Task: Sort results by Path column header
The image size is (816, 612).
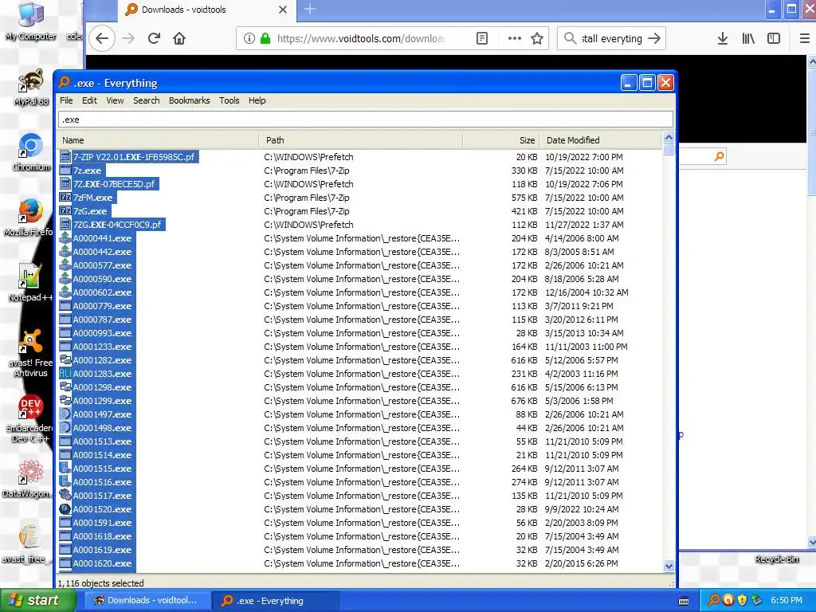Action: 361,140
